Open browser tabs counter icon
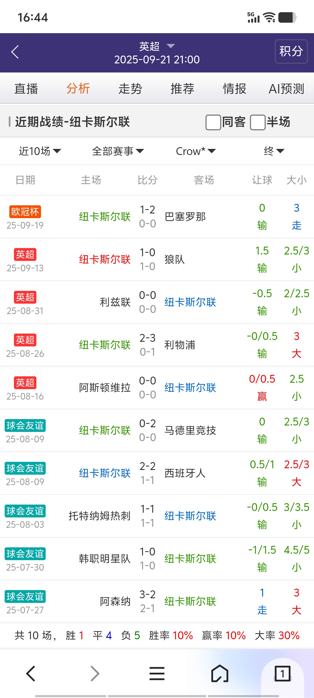 coord(282,673)
